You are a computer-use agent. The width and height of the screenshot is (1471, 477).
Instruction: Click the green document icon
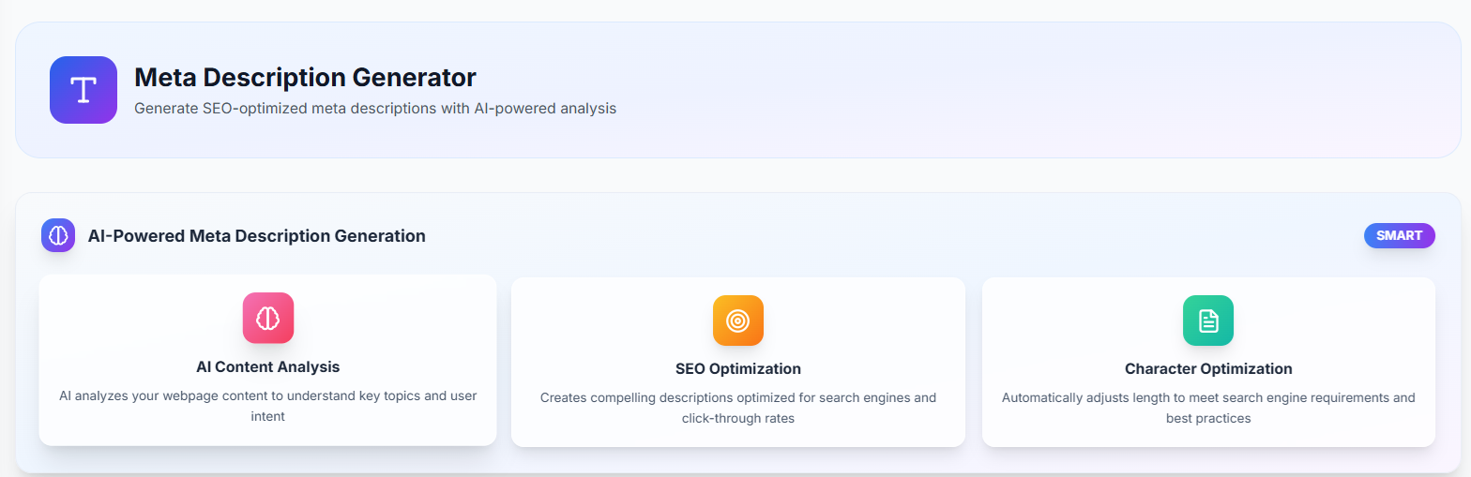coord(1208,320)
